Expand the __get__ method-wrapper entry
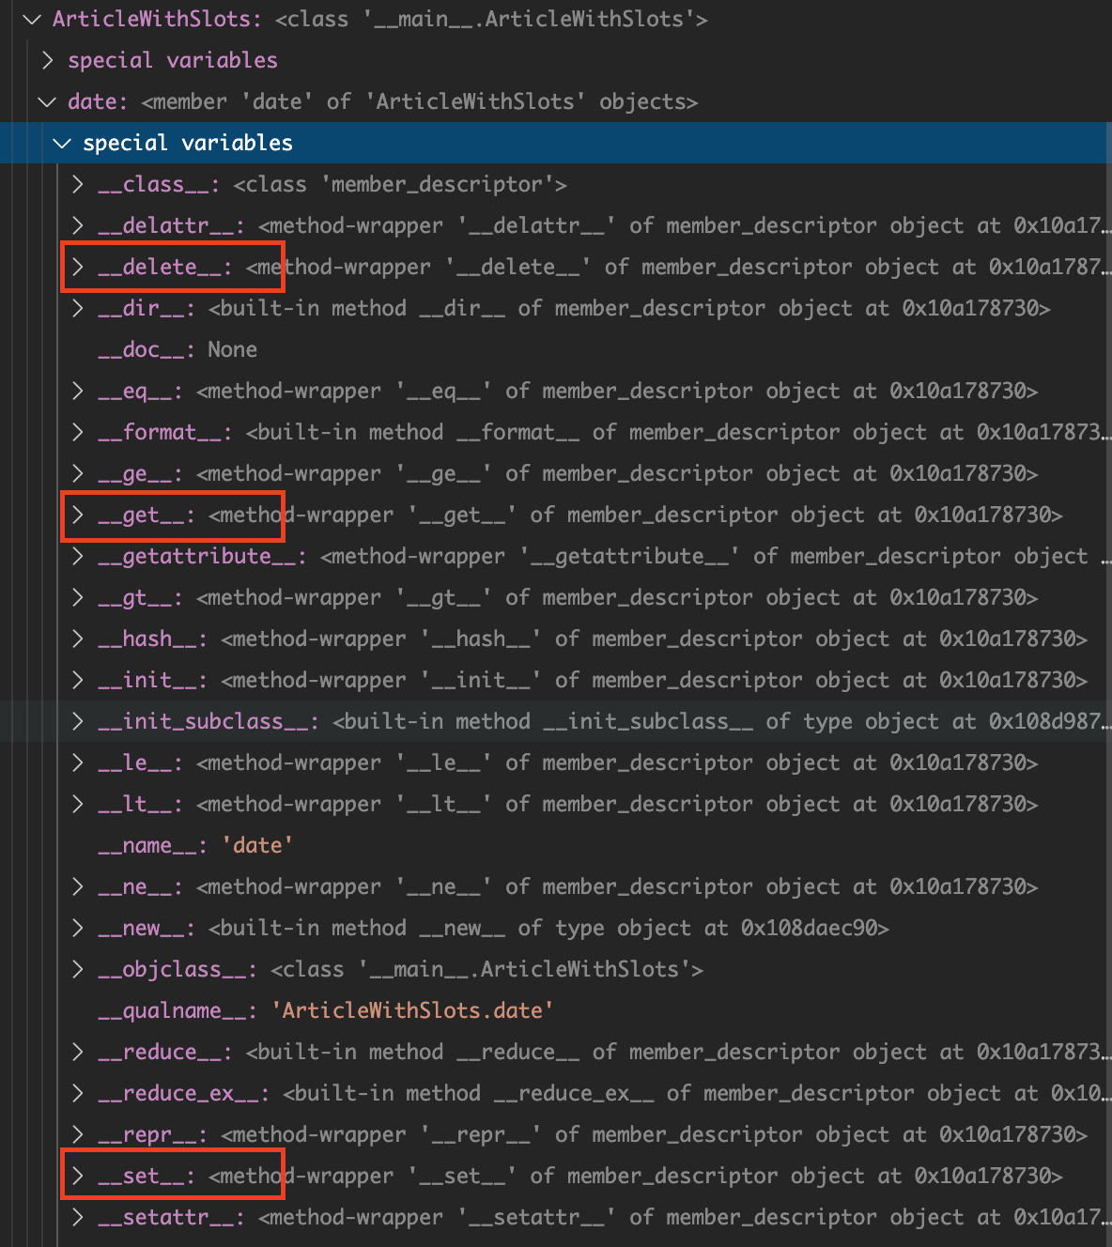The height and width of the screenshot is (1247, 1112). click(x=78, y=515)
